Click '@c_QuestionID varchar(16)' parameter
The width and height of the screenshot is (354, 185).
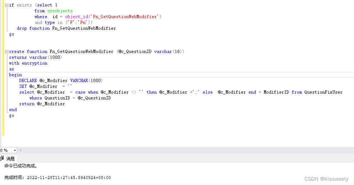click(151, 52)
